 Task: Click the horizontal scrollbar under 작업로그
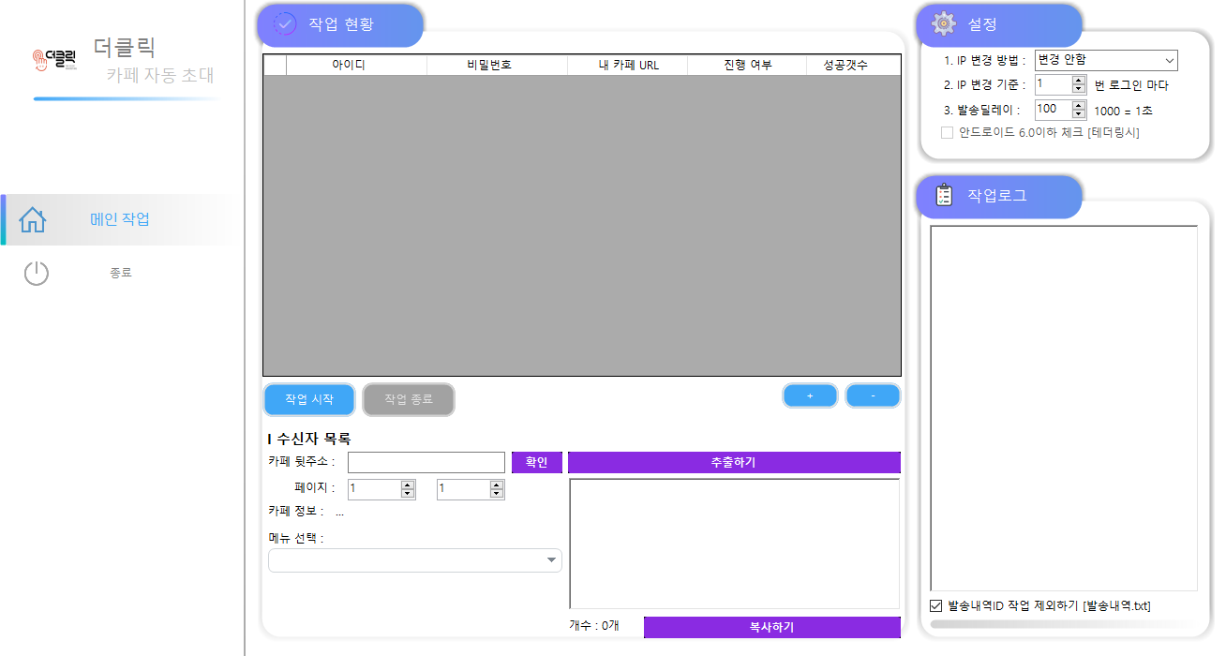(1063, 623)
